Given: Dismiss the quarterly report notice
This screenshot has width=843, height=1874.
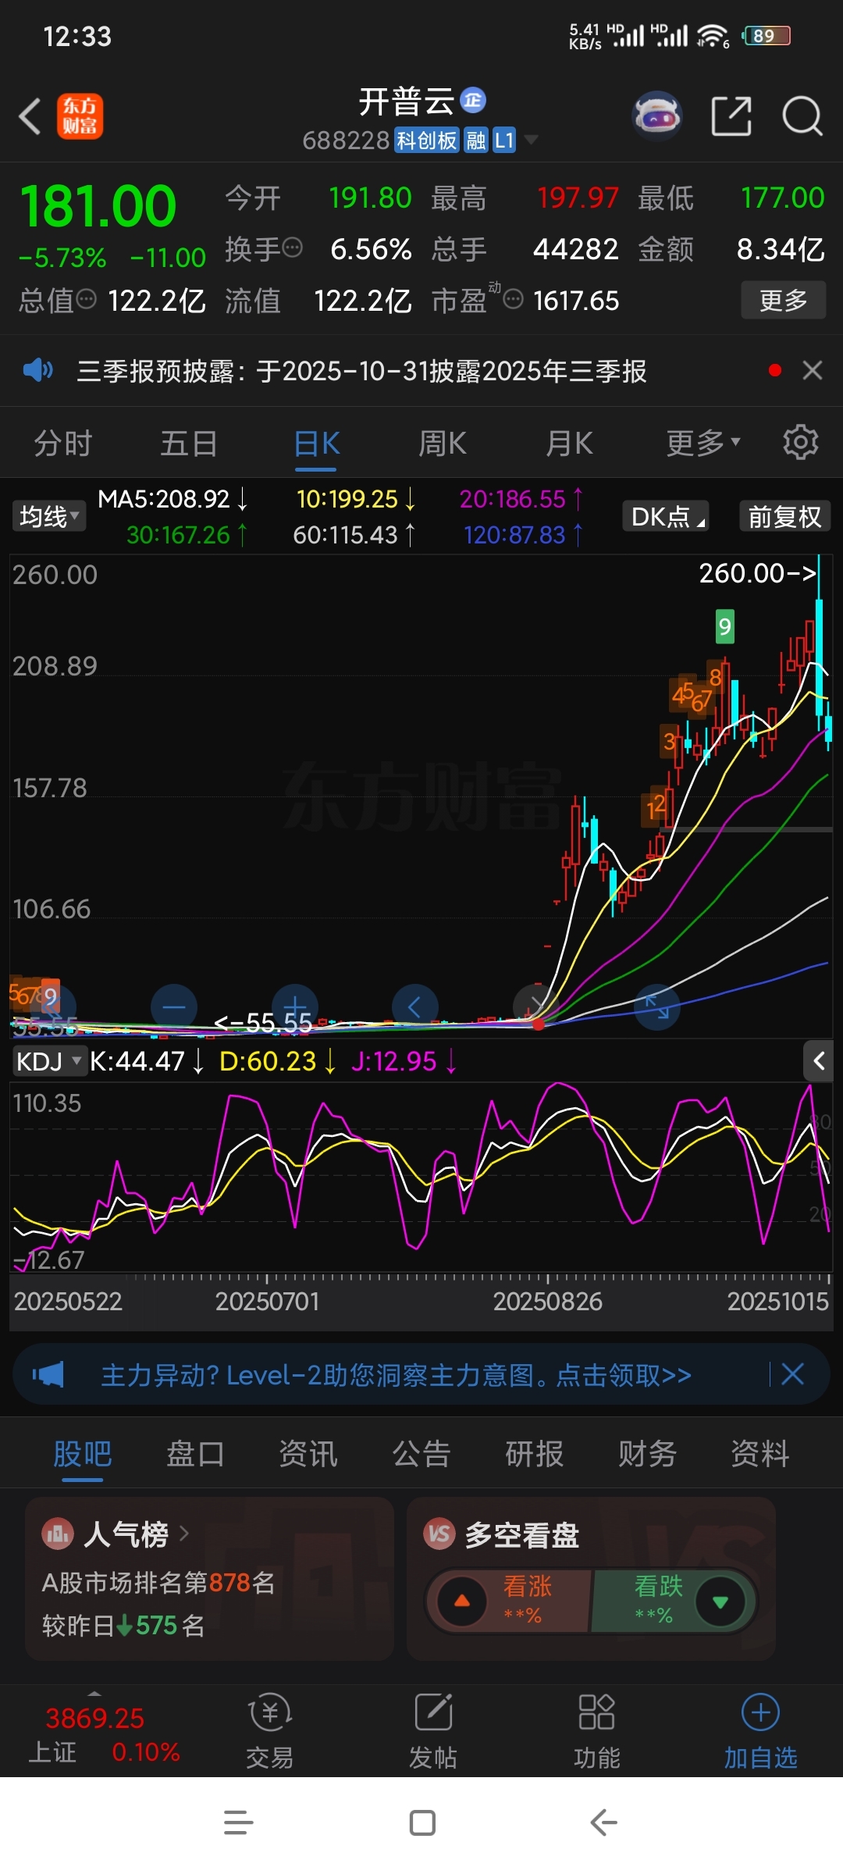Looking at the screenshot, I should (x=813, y=370).
